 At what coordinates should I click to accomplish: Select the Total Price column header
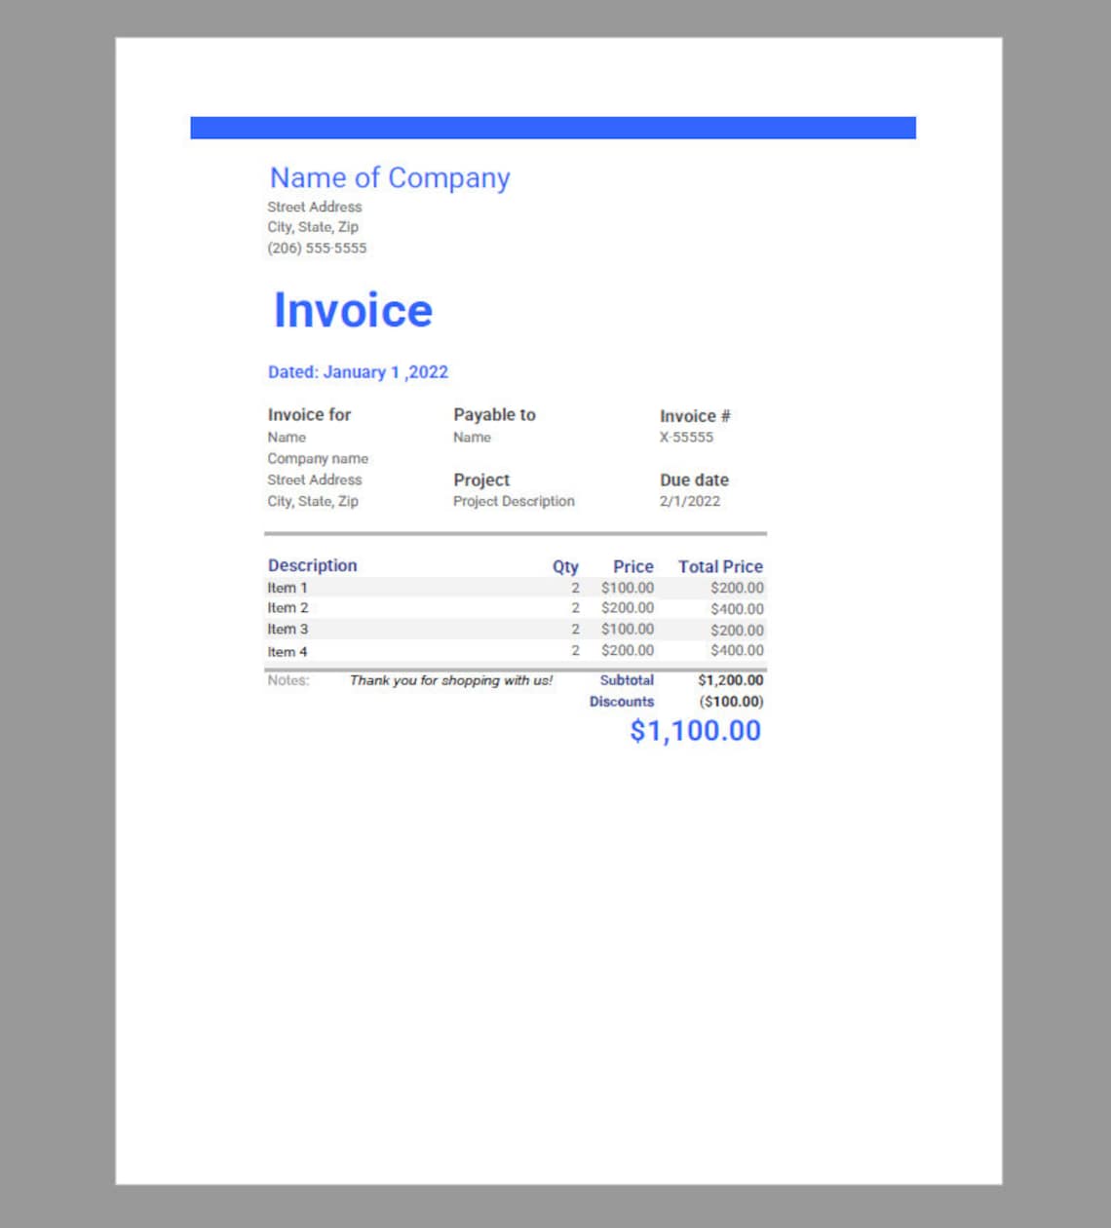[x=720, y=566]
